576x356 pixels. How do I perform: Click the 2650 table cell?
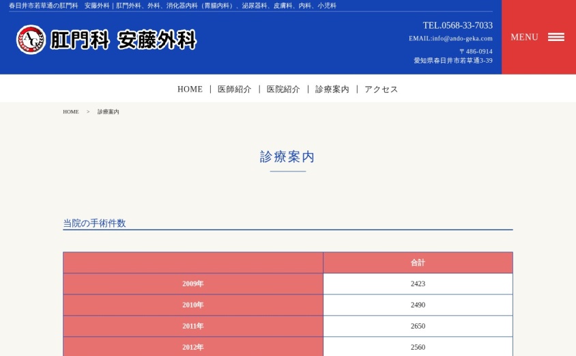point(418,326)
